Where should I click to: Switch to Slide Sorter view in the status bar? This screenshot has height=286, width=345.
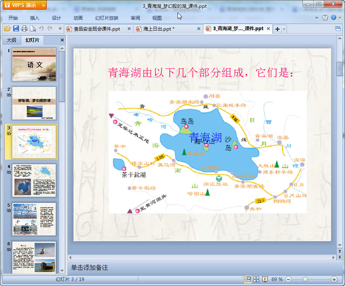point(256,279)
